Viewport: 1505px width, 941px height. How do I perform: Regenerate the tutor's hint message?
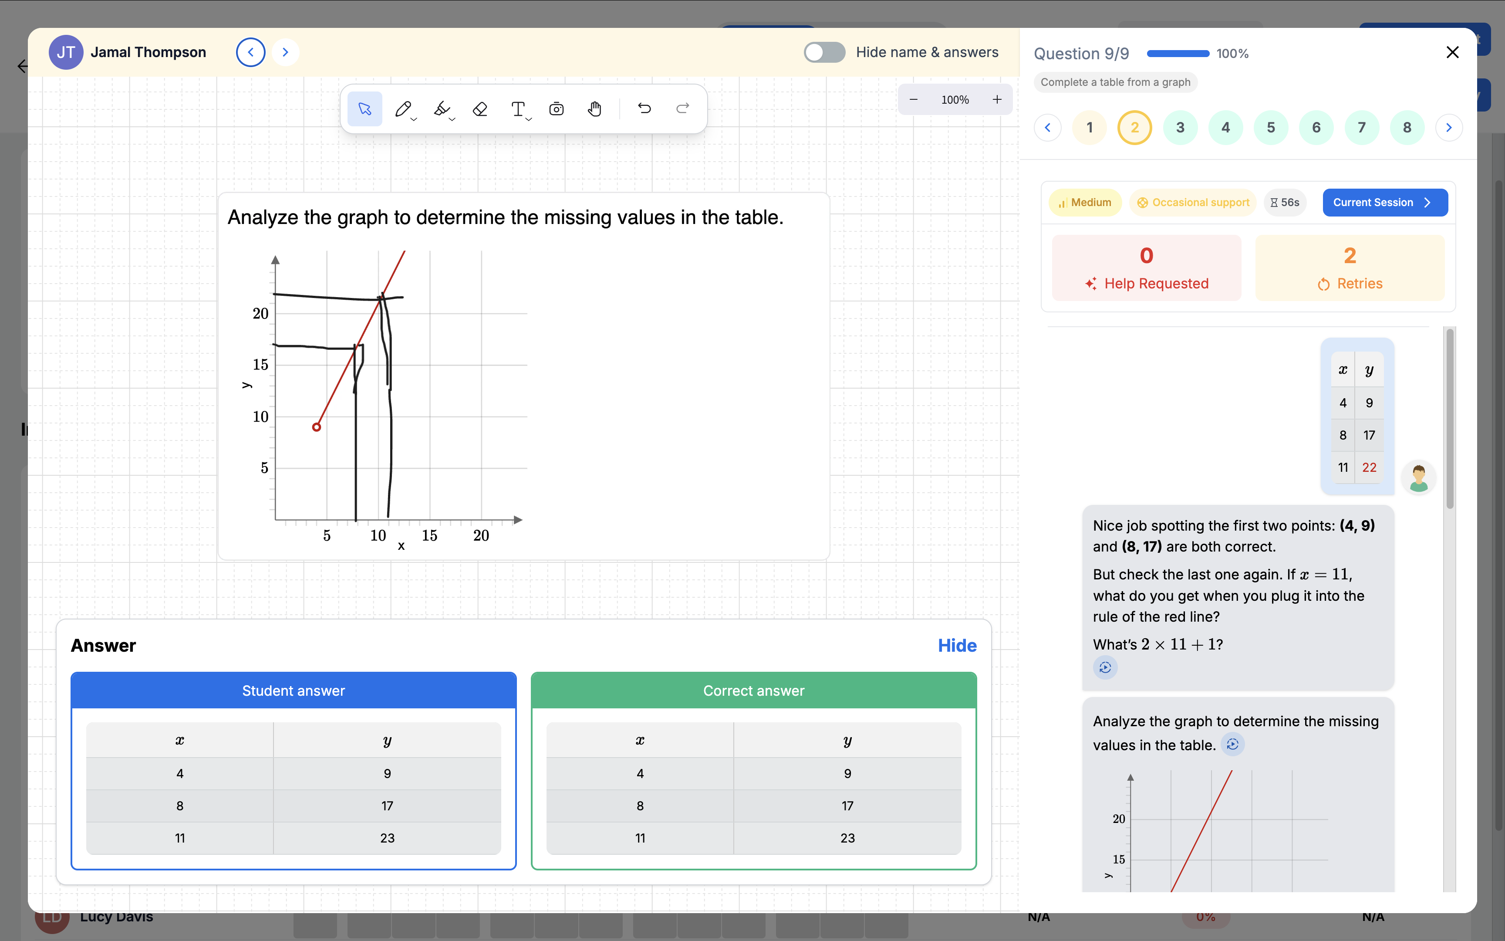click(x=1107, y=667)
